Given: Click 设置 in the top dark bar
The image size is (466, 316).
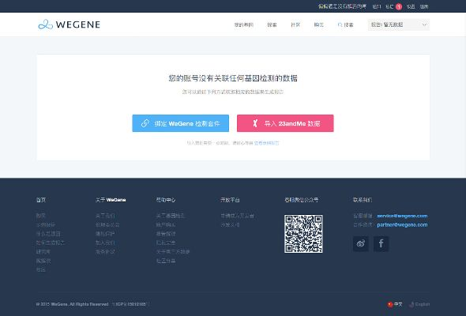Looking at the screenshot, I should (x=411, y=6).
